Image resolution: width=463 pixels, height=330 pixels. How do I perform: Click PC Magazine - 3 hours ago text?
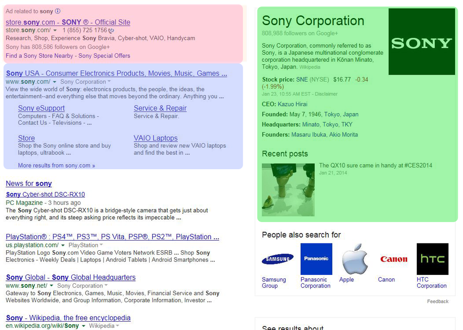[43, 203]
